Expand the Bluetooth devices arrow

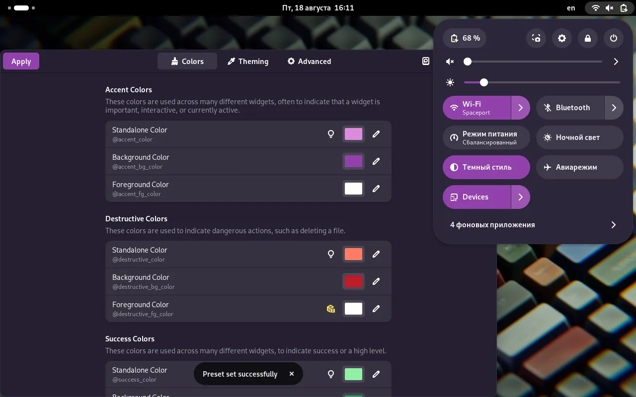pos(614,108)
